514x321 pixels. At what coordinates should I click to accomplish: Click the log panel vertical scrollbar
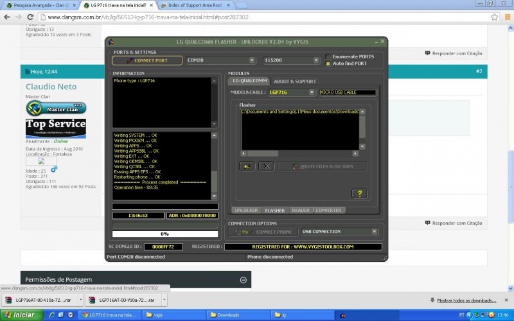[214, 166]
